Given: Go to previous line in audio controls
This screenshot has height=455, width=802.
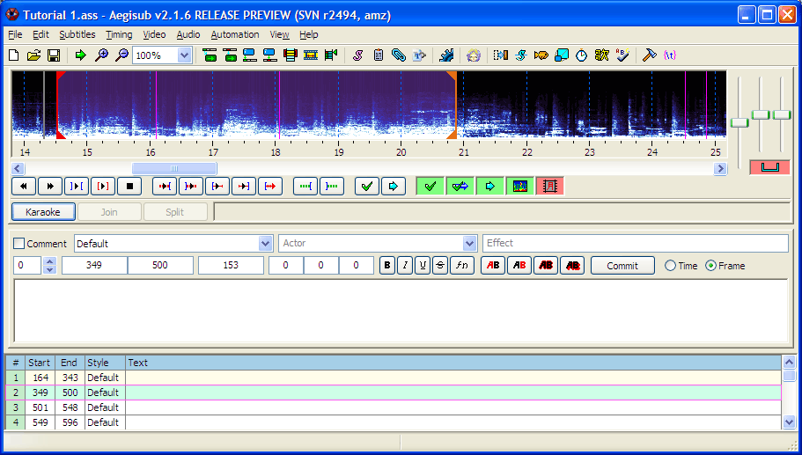Looking at the screenshot, I should click(24, 187).
